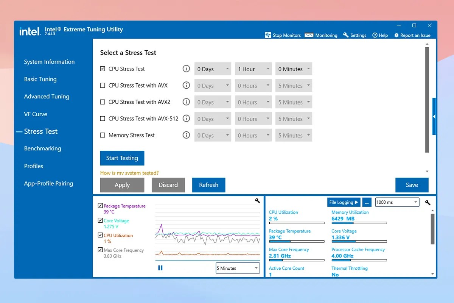Toggle Max Core Frequency graph checkbox
The image size is (454, 303).
100,250
